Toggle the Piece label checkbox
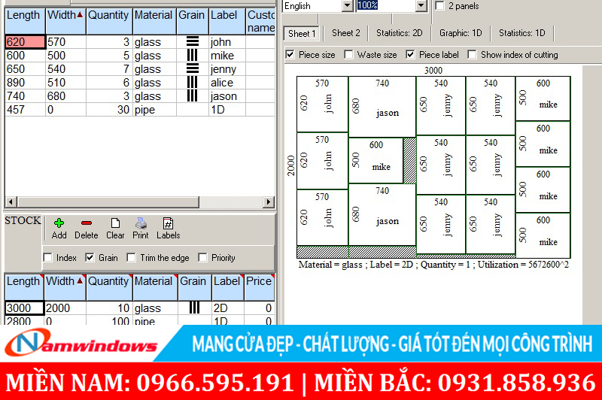The width and height of the screenshot is (602, 400). point(410,55)
